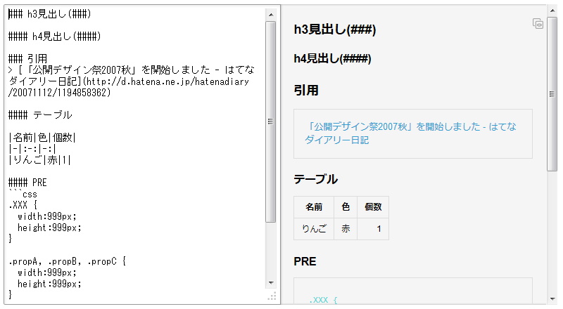Click the 'h3見出し(###)' heading in preview
Image resolution: width=563 pixels, height=309 pixels.
[x=335, y=29]
